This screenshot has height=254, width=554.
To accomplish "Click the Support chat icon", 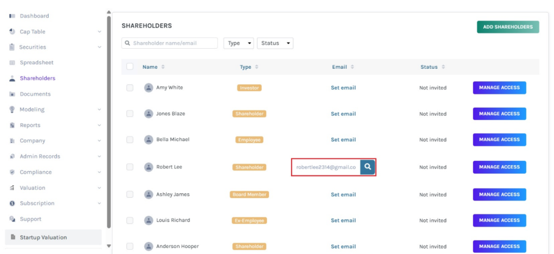I will pos(12,219).
